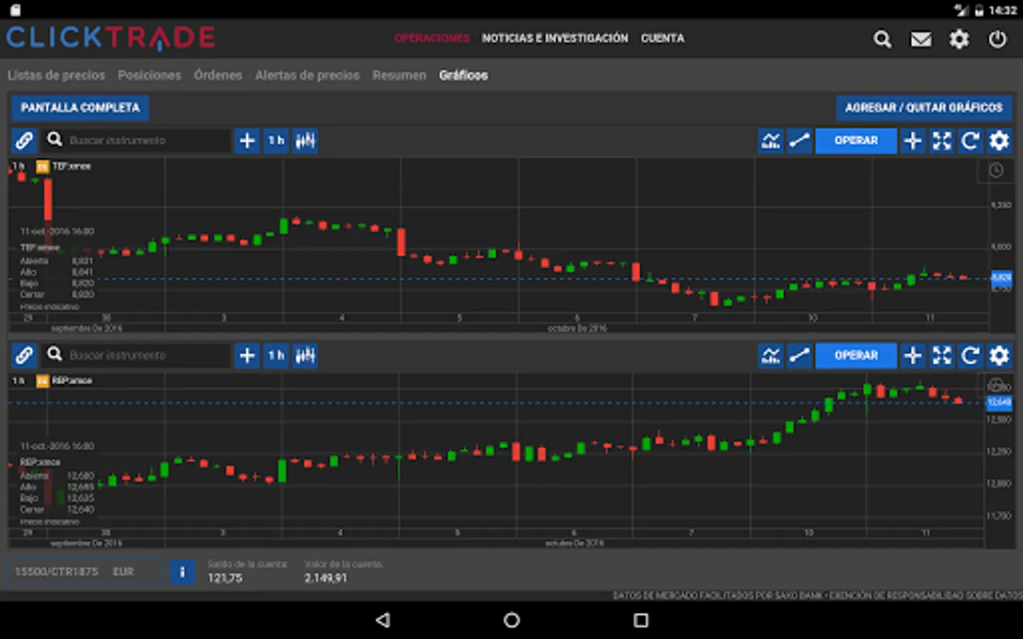The width and height of the screenshot is (1023, 639).
Task: Open the NOTICIAS E INVESTIGACIÓN menu
Action: click(x=555, y=38)
